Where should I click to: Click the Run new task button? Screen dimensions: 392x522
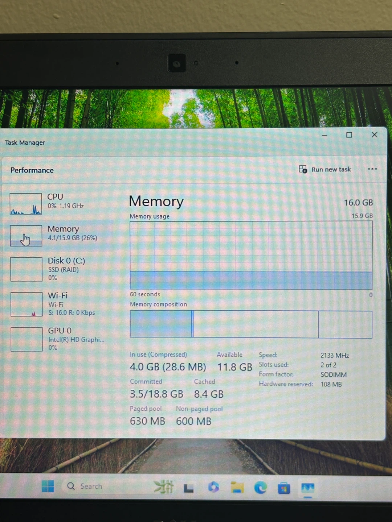pos(325,169)
